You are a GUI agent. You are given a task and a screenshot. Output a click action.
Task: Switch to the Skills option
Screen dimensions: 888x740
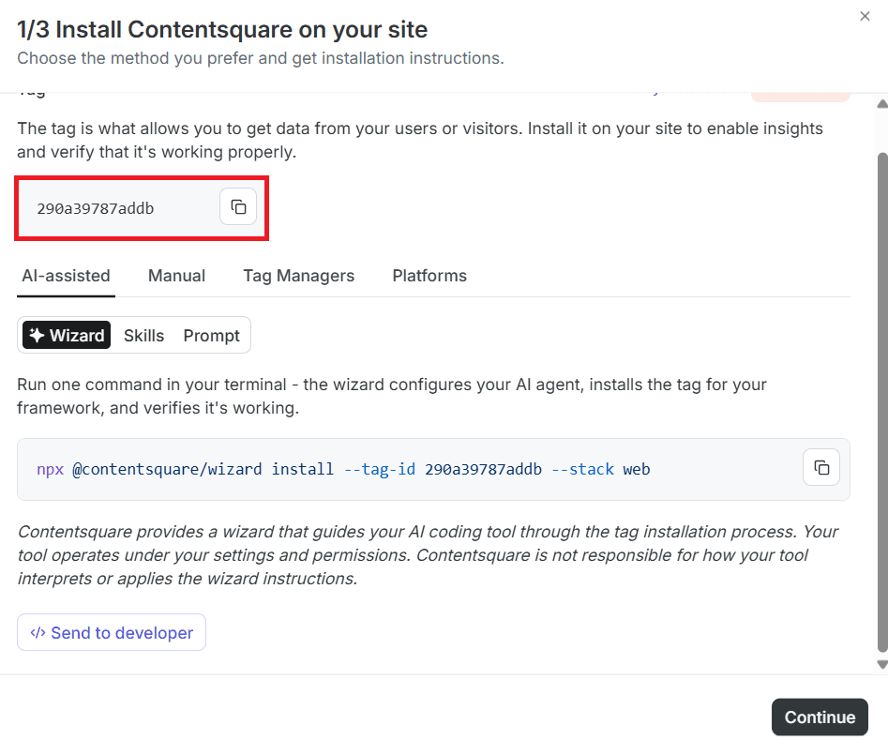click(x=143, y=336)
